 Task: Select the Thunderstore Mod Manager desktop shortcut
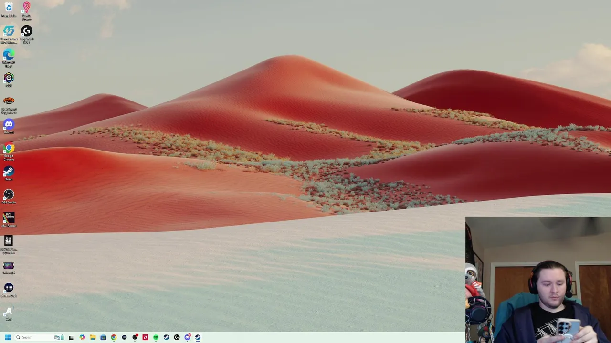pyautogui.click(x=9, y=35)
